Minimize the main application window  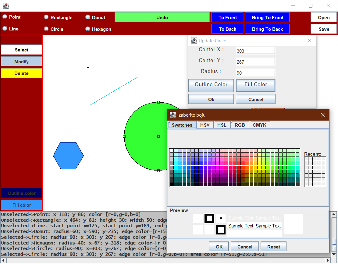point(293,6)
